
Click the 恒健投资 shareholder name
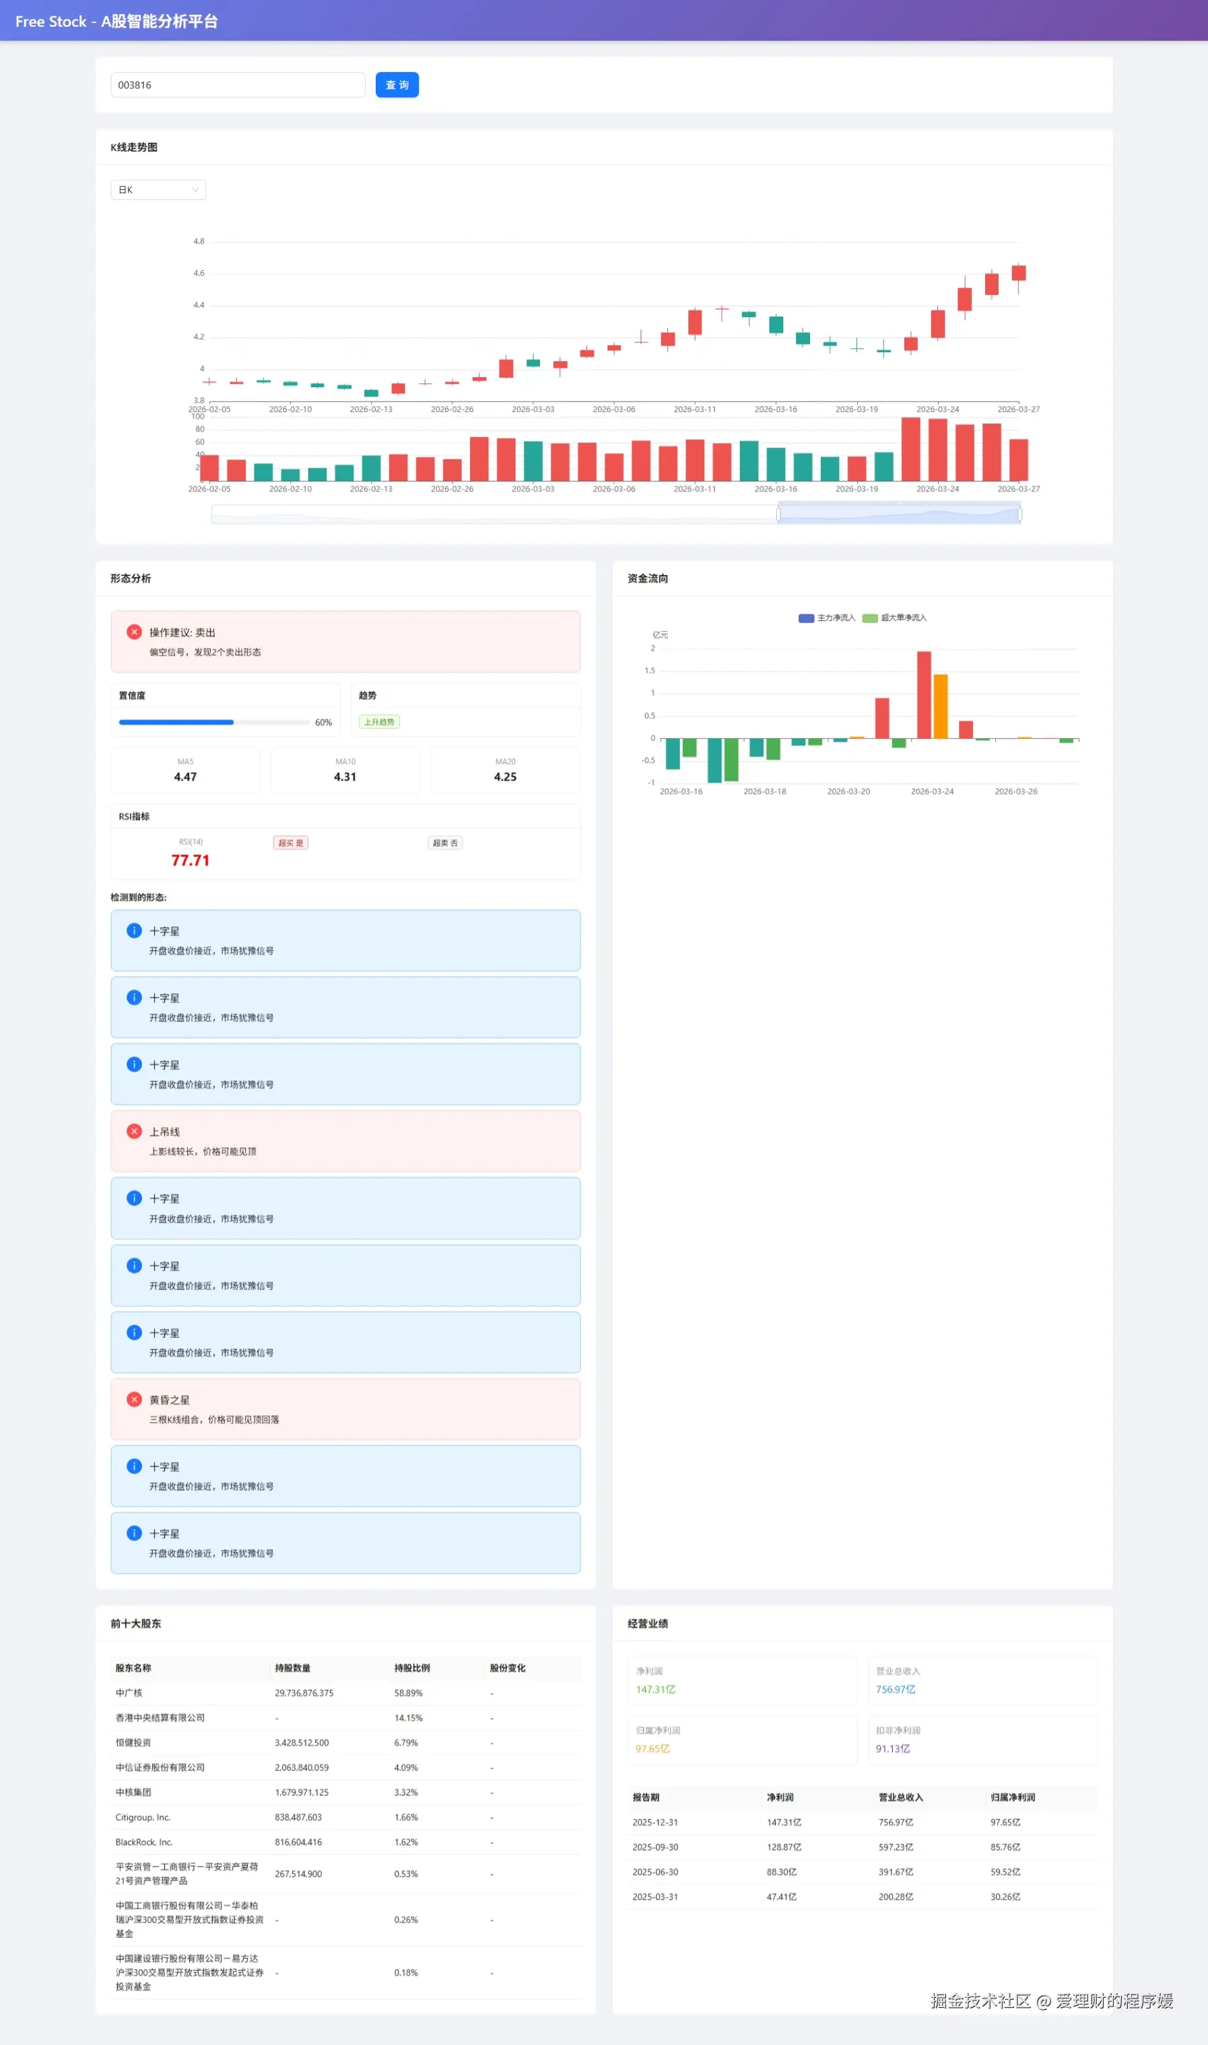click(x=133, y=1742)
